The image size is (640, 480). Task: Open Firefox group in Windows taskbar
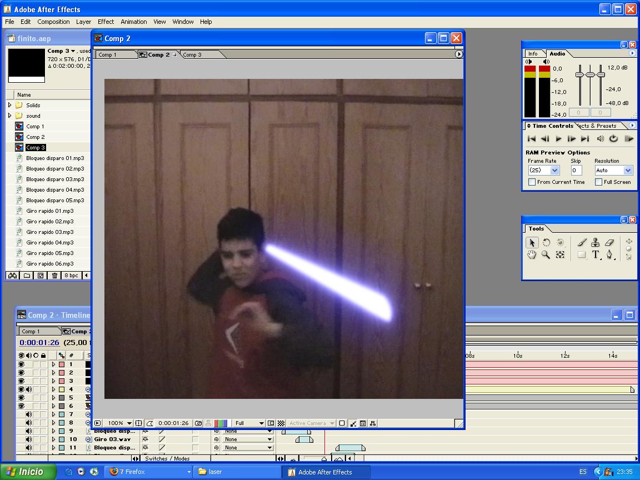tap(149, 472)
